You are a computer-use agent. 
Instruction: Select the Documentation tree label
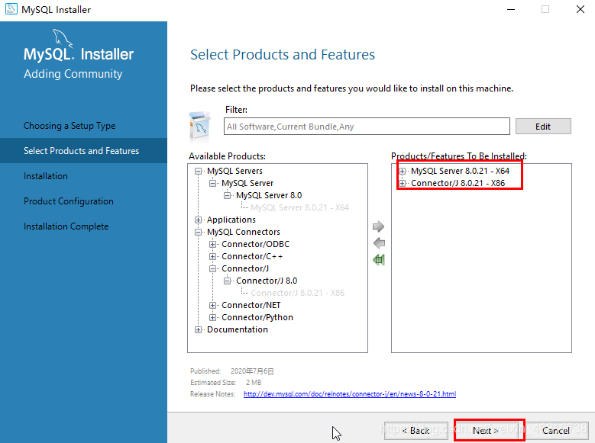click(x=238, y=329)
